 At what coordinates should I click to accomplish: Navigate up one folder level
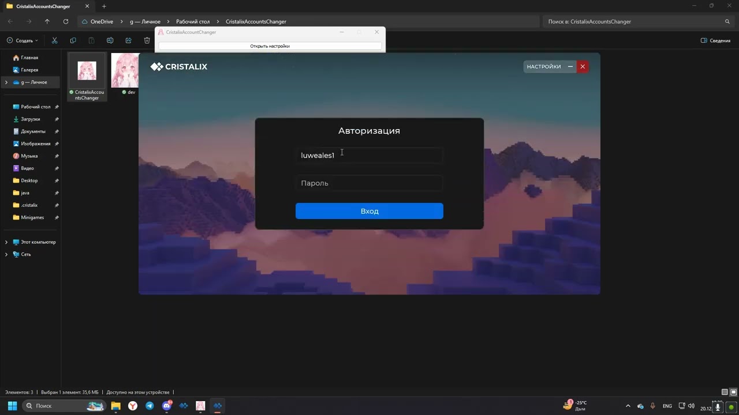(x=47, y=21)
